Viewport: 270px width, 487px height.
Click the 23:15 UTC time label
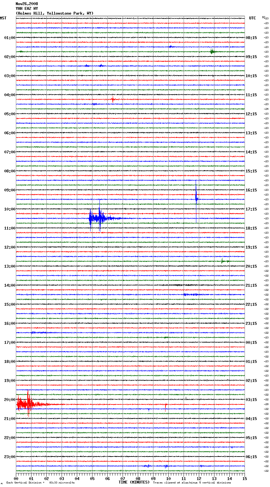click(251, 324)
